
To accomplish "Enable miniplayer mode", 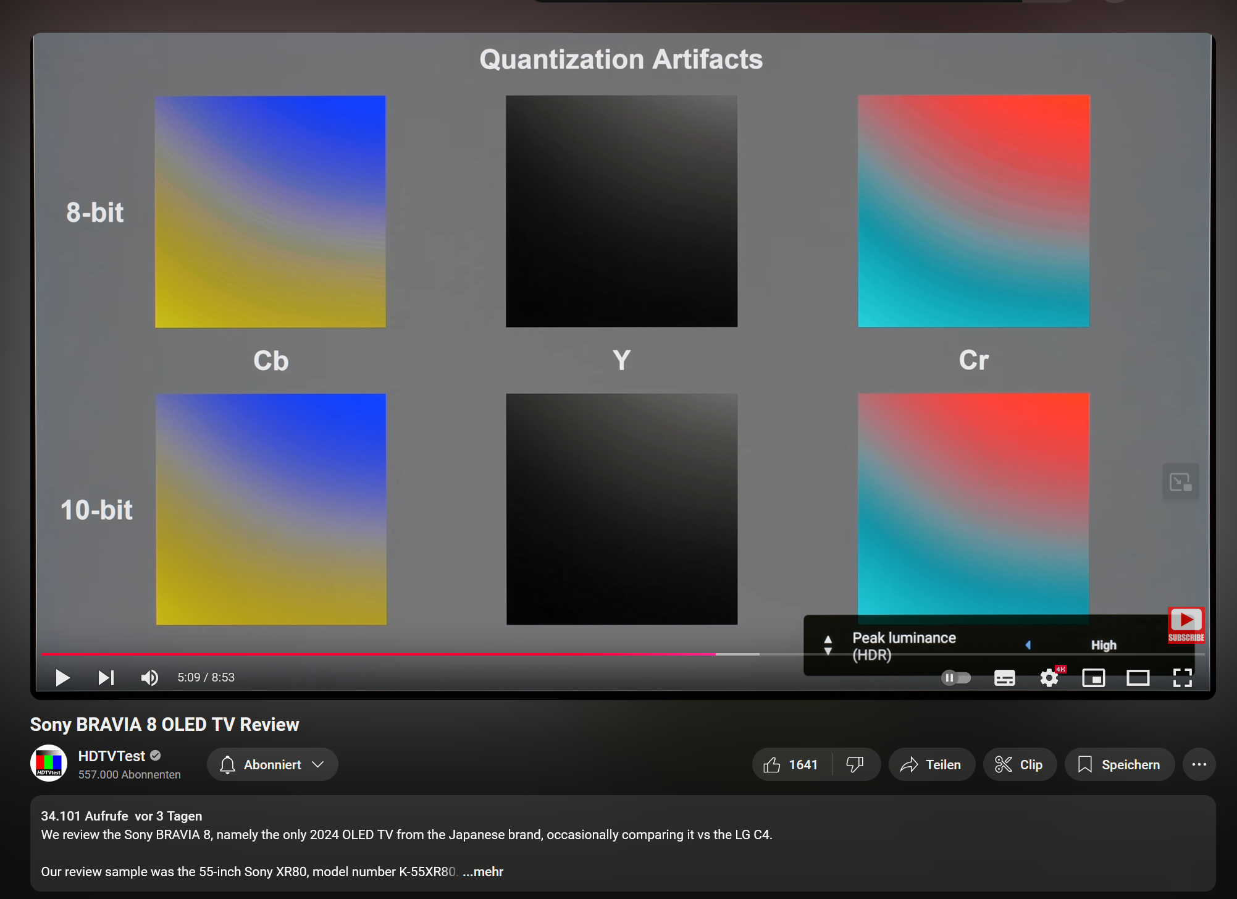I will pyautogui.click(x=1093, y=678).
